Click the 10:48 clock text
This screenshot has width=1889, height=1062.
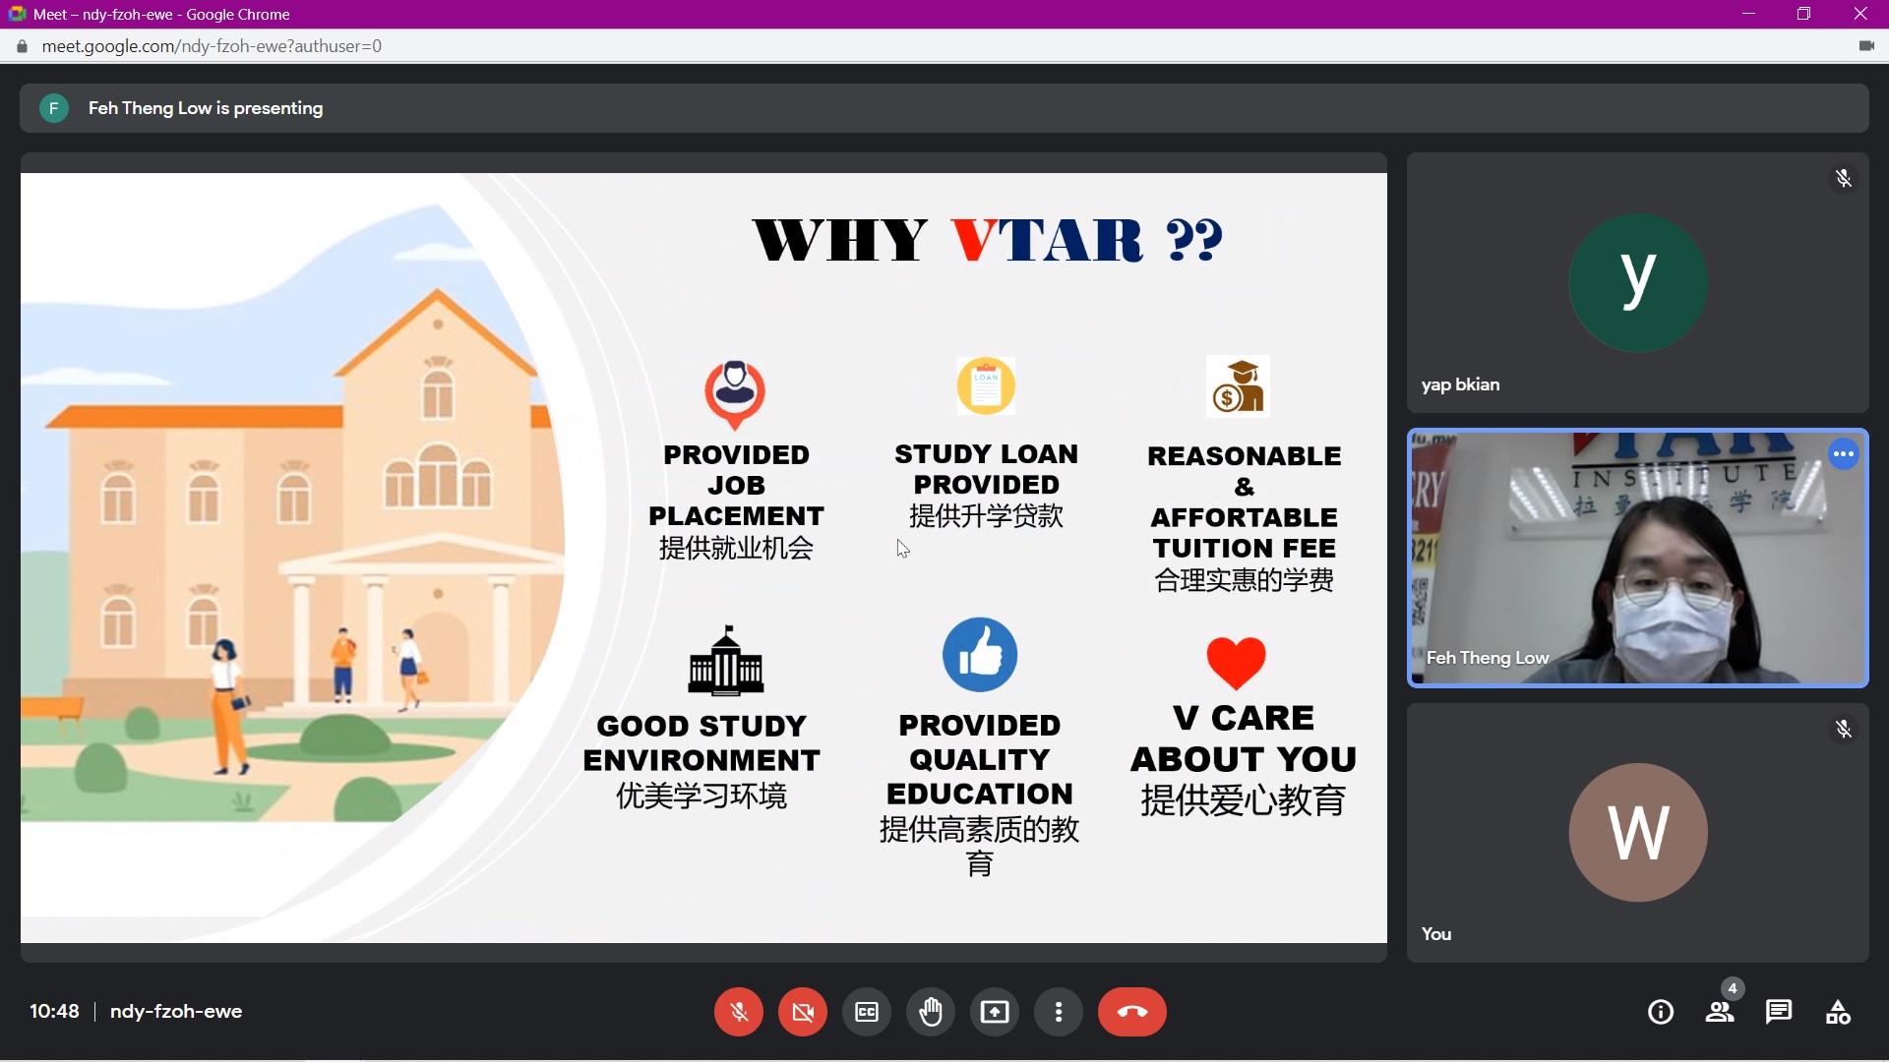[54, 1011]
